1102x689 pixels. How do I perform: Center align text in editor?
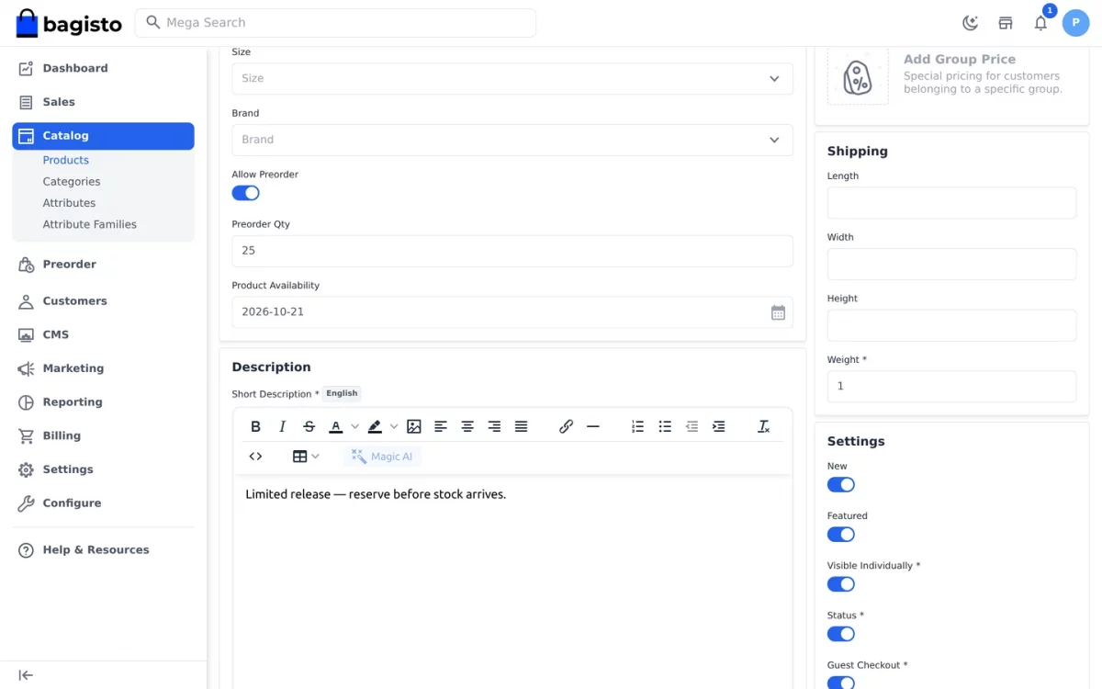(467, 426)
